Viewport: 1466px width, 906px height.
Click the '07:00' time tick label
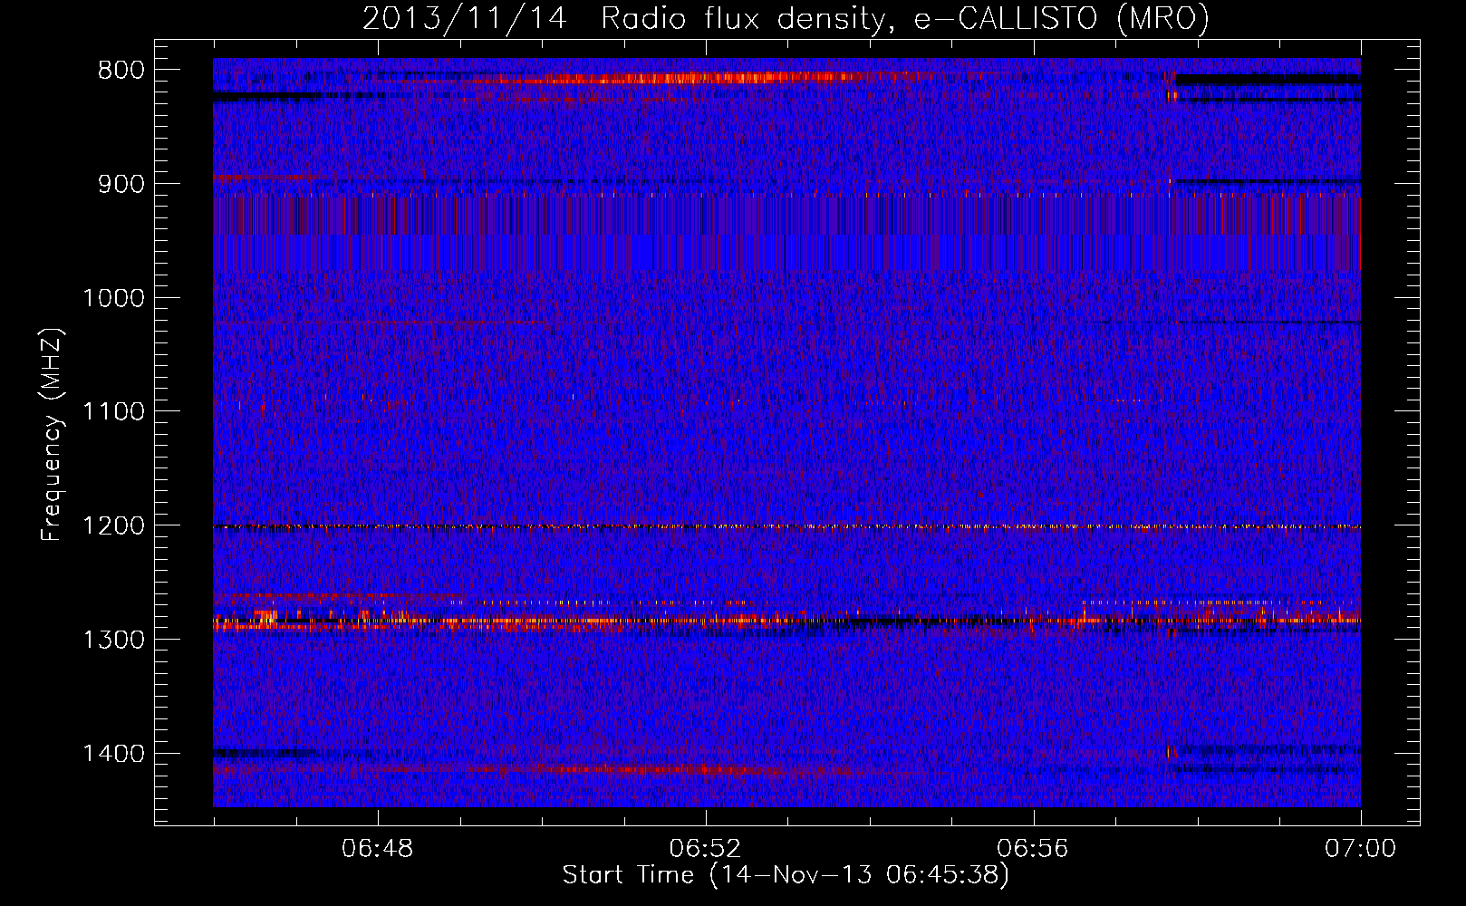pos(1360,849)
